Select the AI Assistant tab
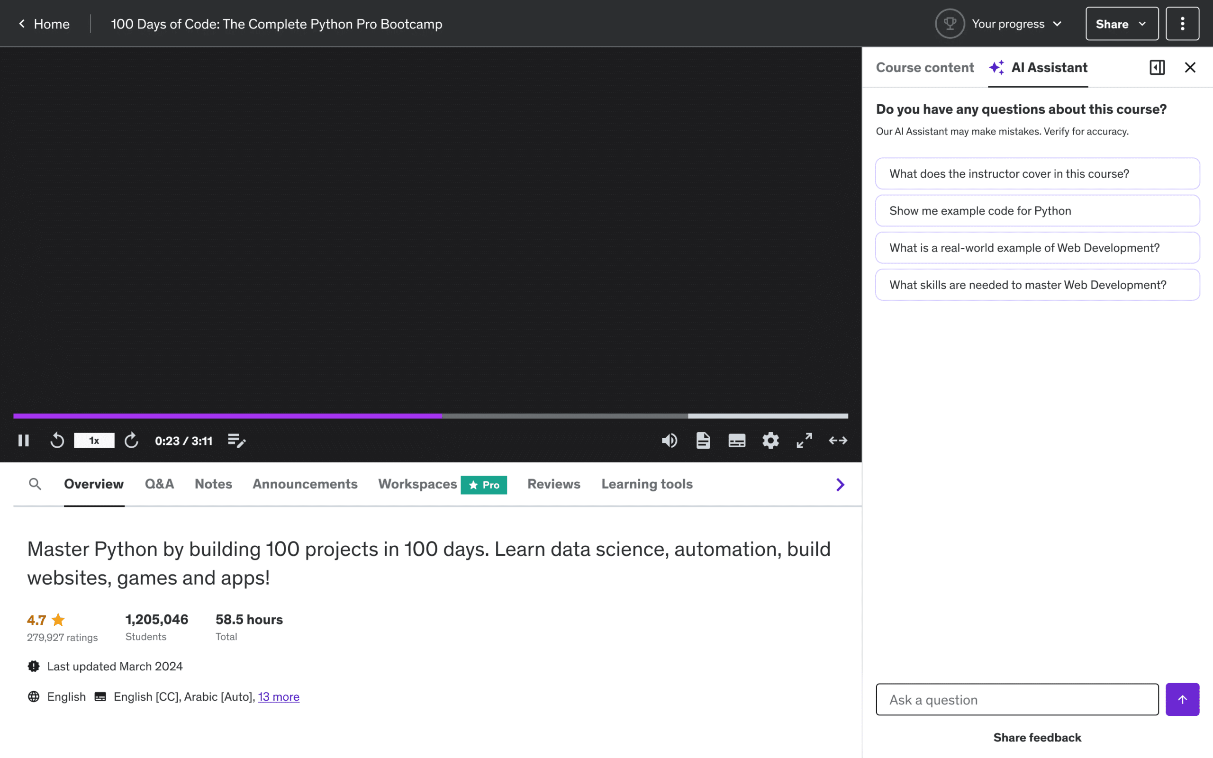The height and width of the screenshot is (758, 1213). (x=1038, y=67)
